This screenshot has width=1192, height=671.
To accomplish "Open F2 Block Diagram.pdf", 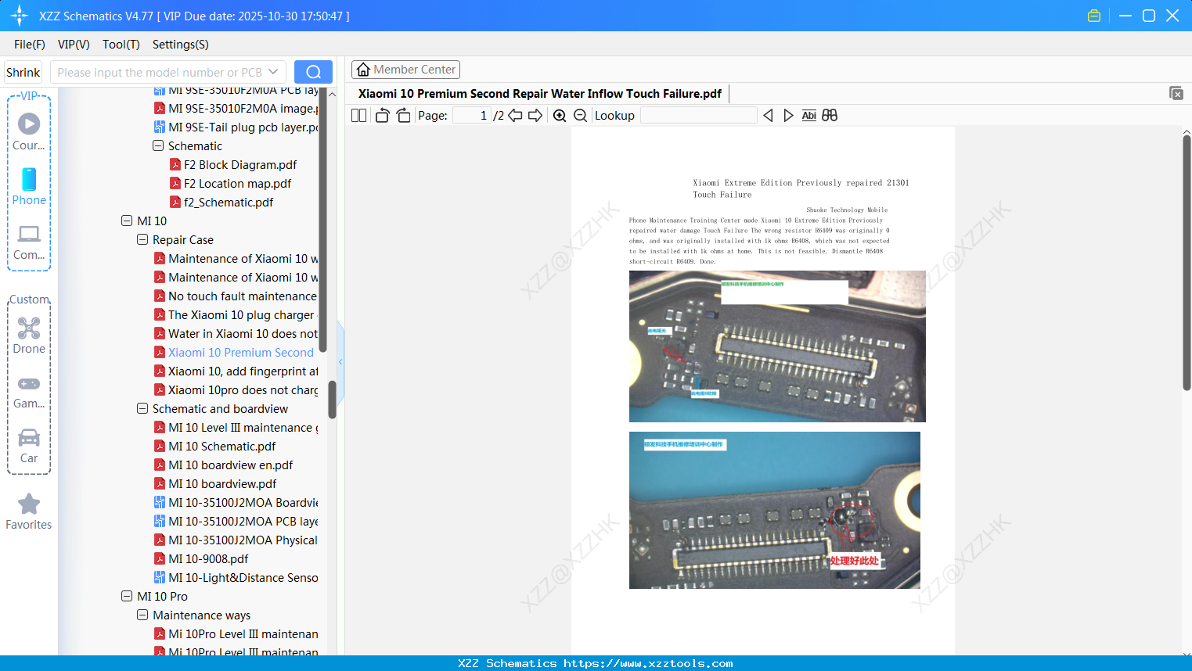I will point(240,165).
